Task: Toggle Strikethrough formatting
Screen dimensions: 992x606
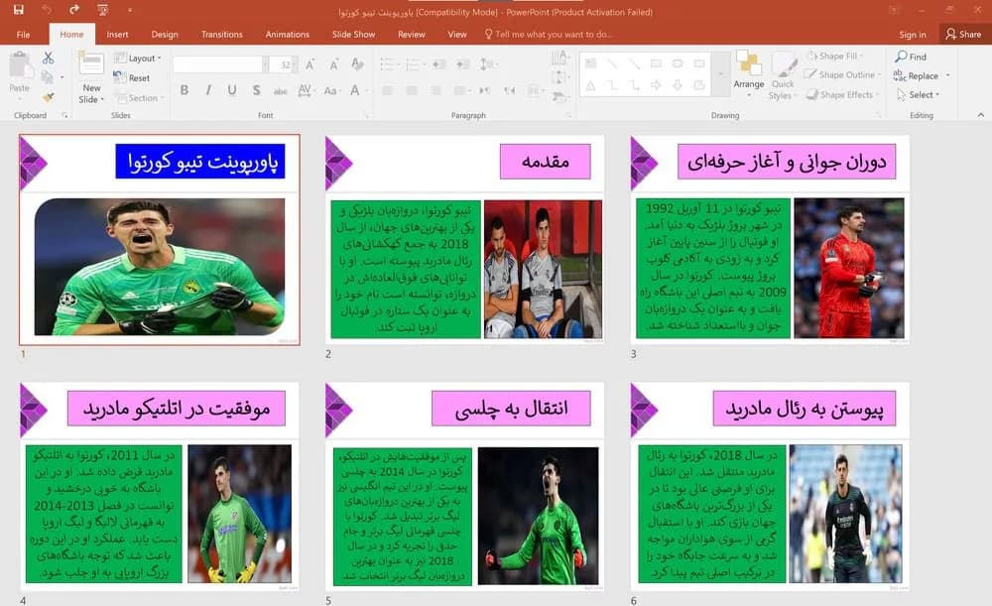Action: tap(281, 91)
